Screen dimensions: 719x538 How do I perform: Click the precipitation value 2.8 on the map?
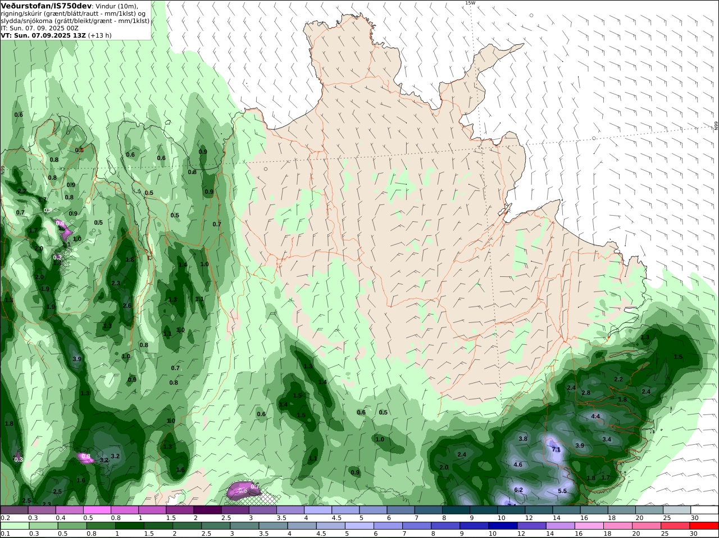586,393
